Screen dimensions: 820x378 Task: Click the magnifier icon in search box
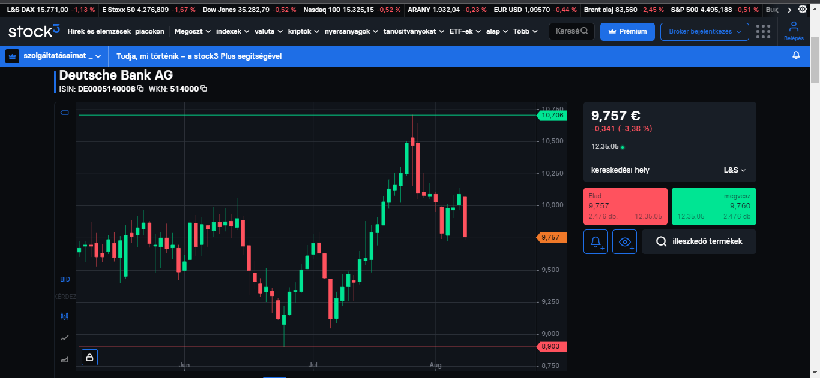[x=583, y=31]
